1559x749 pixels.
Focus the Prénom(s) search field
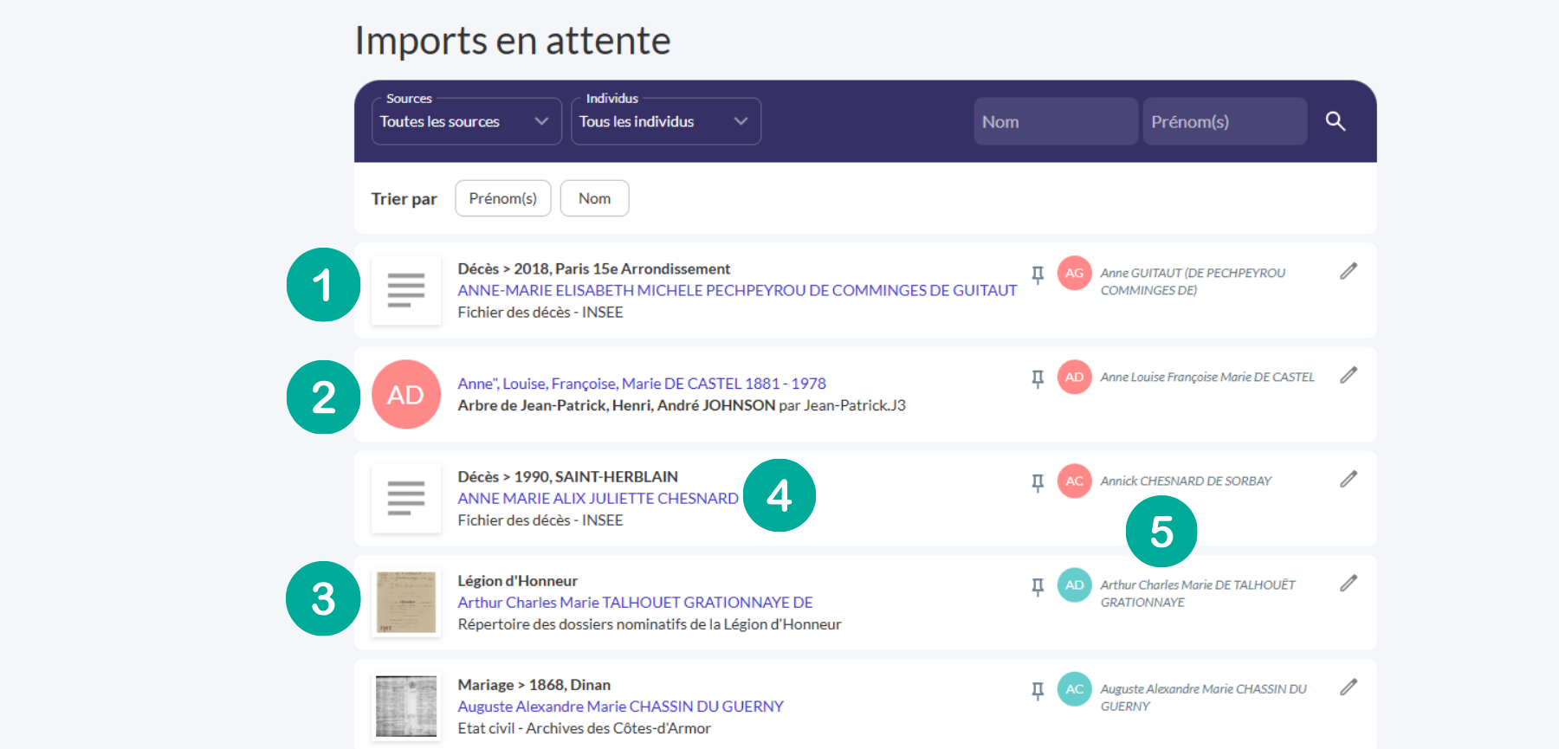pyautogui.click(x=1224, y=121)
